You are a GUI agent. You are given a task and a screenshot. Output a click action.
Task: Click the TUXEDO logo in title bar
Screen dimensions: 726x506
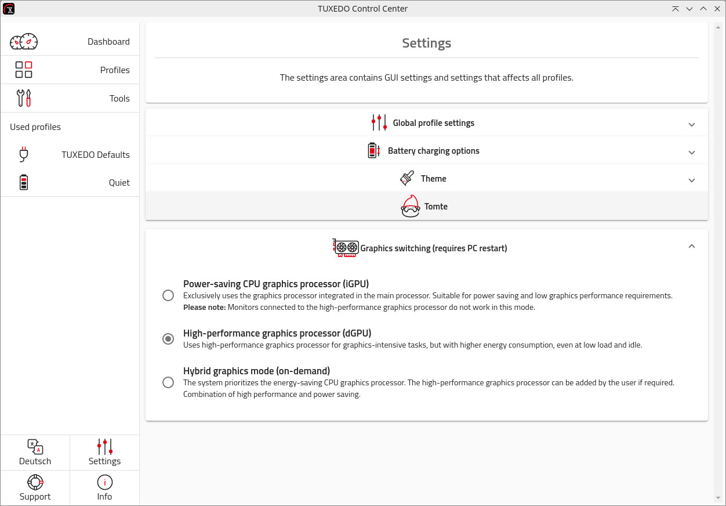pyautogui.click(x=9, y=9)
